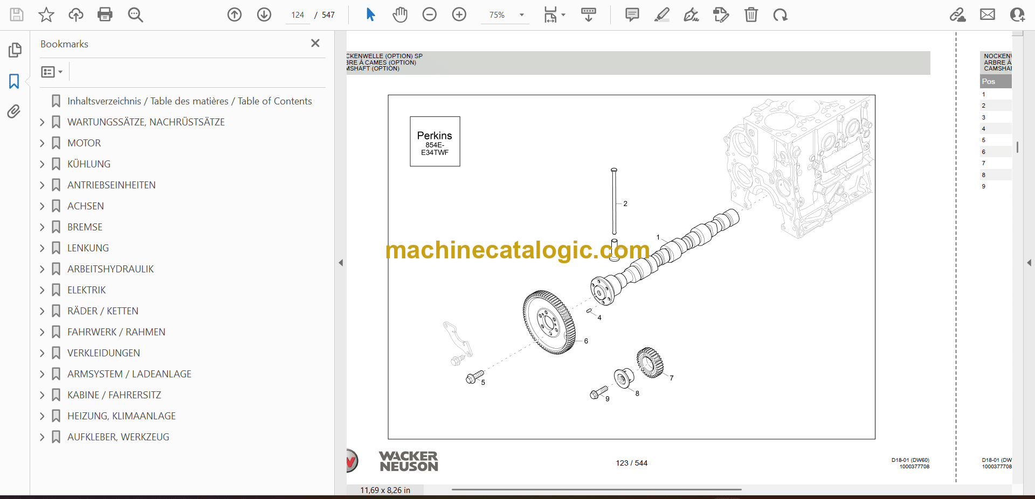Close the Bookmarks panel
The width and height of the screenshot is (1035, 499).
point(315,43)
